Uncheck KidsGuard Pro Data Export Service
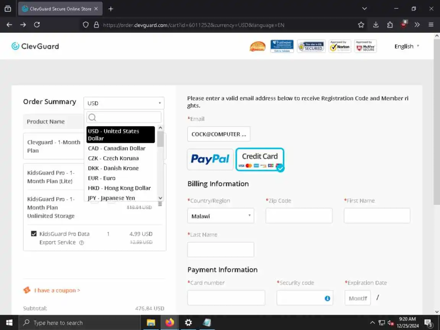Image resolution: width=440 pixels, height=330 pixels. pyautogui.click(x=34, y=233)
